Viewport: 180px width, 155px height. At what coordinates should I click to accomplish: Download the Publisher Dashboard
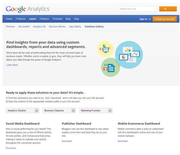tap(67, 141)
